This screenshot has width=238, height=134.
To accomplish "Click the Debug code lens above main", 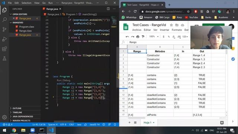I will click(x=67, y=80).
